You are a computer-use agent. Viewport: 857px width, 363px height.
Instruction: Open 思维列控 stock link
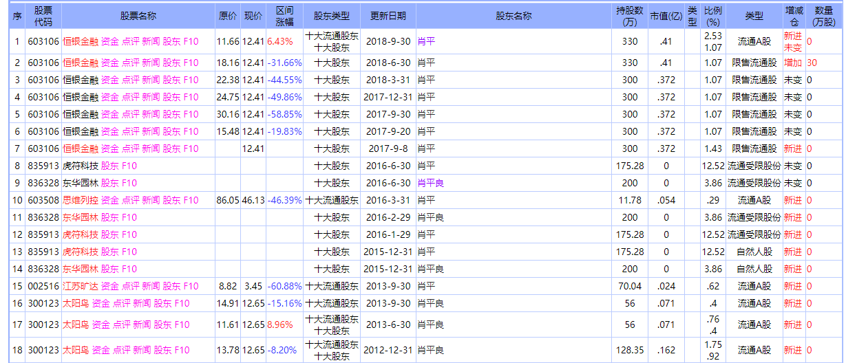tap(81, 200)
